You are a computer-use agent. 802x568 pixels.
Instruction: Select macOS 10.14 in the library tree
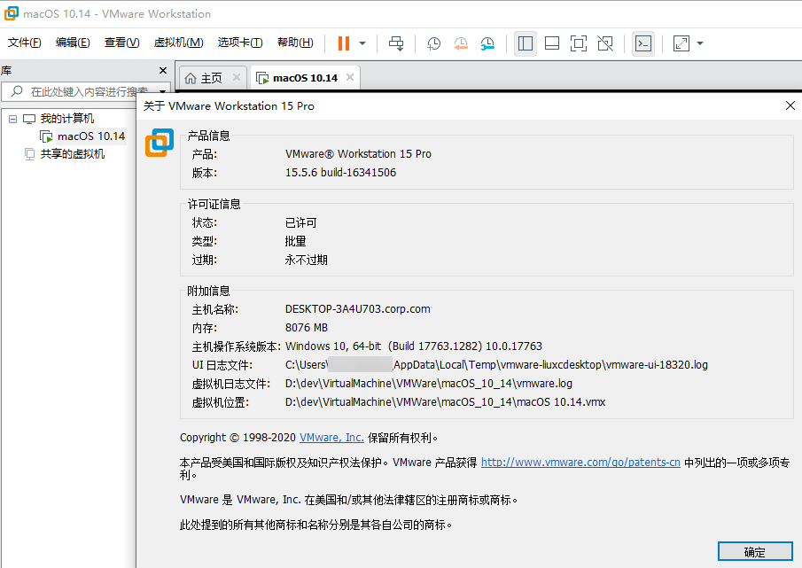(91, 136)
